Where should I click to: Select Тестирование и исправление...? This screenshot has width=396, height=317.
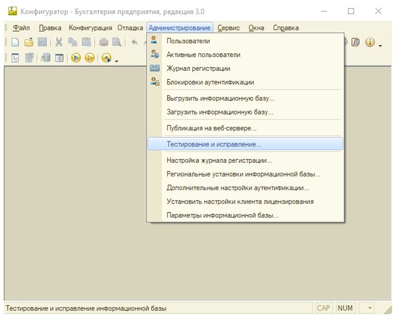pos(245,144)
